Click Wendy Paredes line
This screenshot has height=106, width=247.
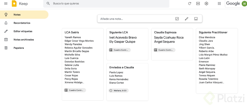click(x=73, y=44)
